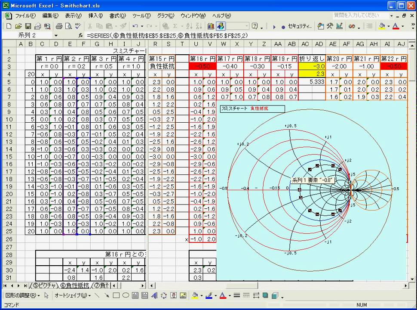417x310 pixels.
Task: Click the AutoSum sigma icon
Action: point(175,26)
